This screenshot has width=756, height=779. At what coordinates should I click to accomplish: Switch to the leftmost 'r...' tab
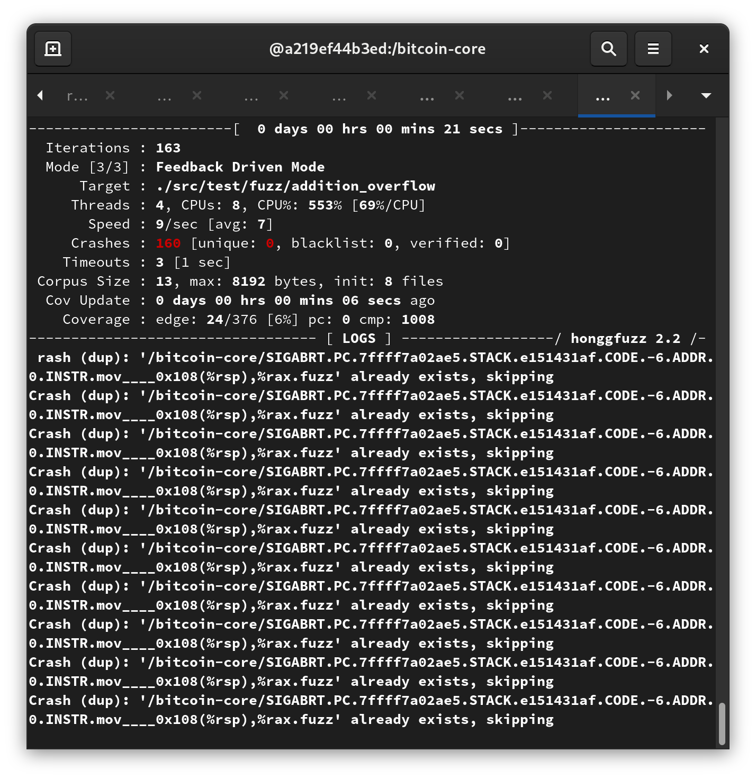77,95
